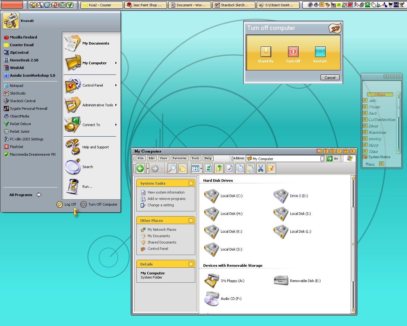407x326 pixels.
Task: Click the Restart icon in shutdown dialog
Action: [x=320, y=52]
